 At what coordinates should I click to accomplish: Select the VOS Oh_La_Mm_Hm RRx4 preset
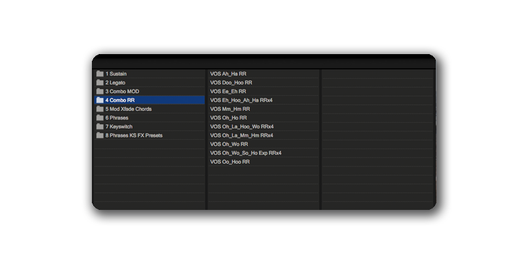coord(241,135)
